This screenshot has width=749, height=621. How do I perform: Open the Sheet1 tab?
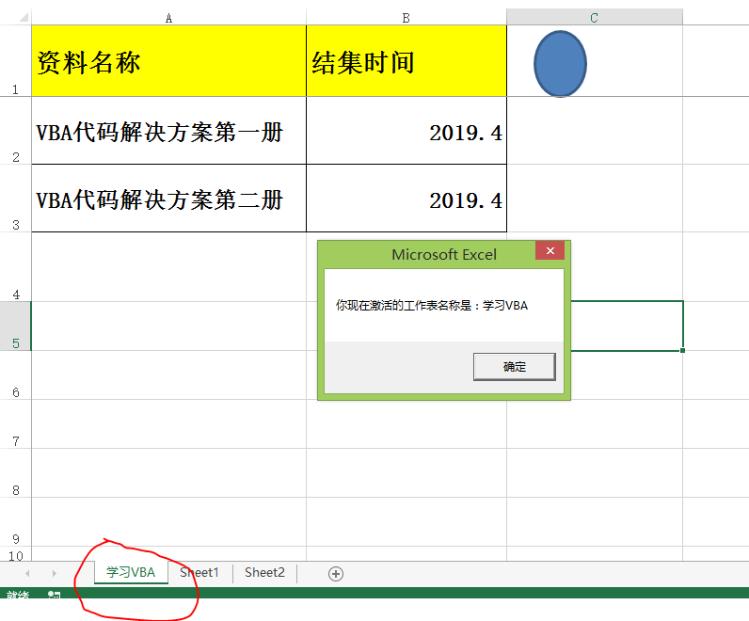click(x=199, y=572)
